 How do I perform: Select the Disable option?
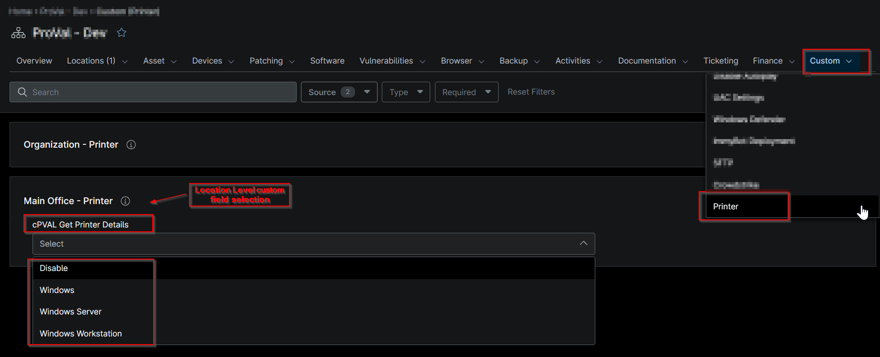click(x=313, y=268)
